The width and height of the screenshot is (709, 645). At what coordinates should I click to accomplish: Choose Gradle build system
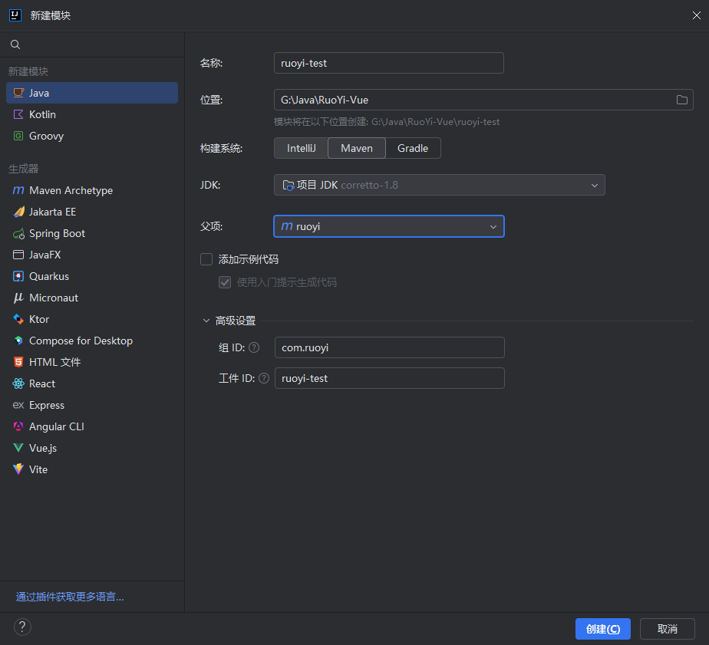click(x=413, y=148)
